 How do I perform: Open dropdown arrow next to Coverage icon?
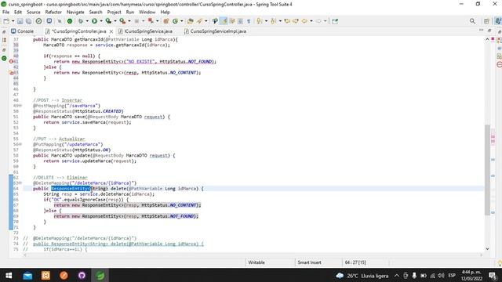[115, 21]
